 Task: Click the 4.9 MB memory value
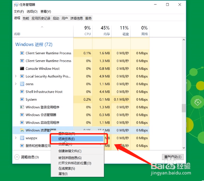(105, 76)
